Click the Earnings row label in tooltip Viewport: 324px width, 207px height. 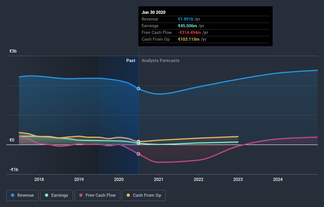[150, 26]
